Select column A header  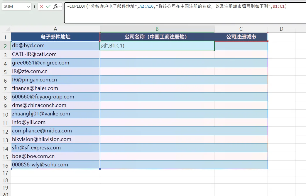coord(55,29)
